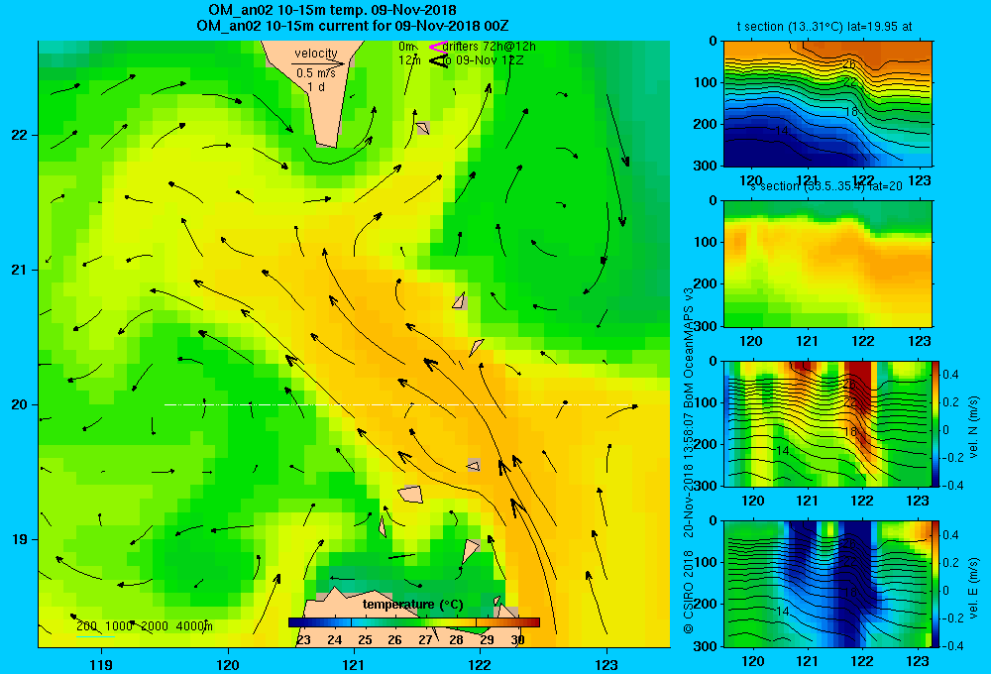Viewport: 991px width, 674px height.
Task: Click latitude label 19 on main map
Action: 20,539
